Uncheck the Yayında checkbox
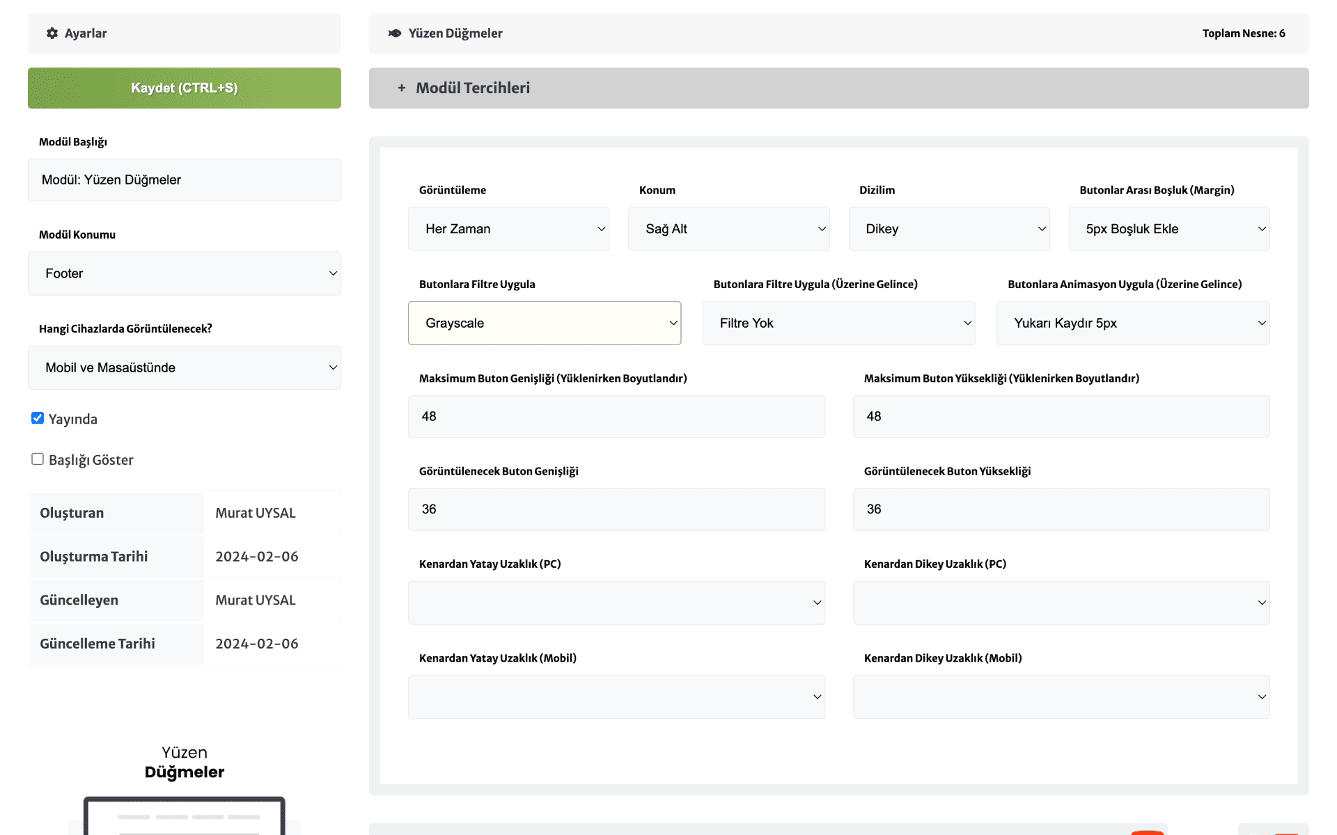The image size is (1337, 835). (38, 418)
